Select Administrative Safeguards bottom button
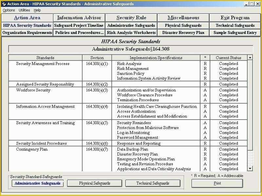The width and height of the screenshot is (262, 196). [38, 183]
